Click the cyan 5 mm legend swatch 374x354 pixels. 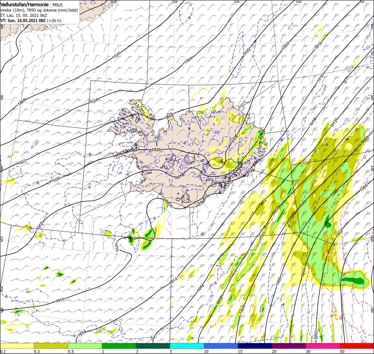(x=187, y=346)
